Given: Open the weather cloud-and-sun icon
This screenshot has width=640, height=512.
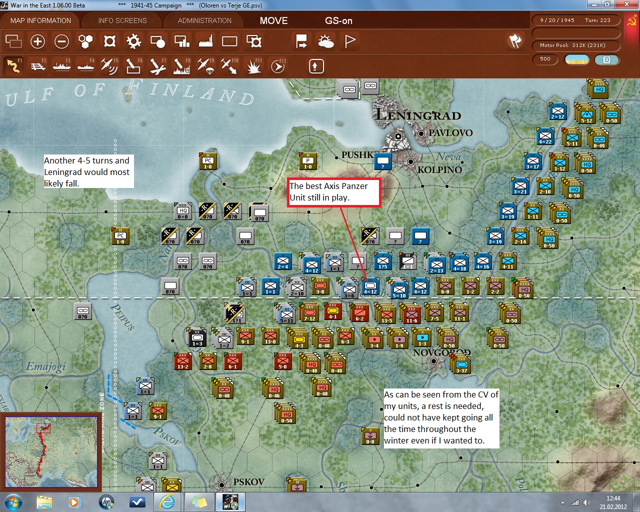Looking at the screenshot, I should tap(326, 41).
